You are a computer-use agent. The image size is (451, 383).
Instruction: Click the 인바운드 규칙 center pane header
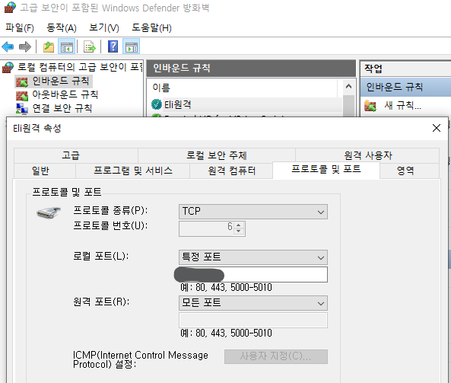pyautogui.click(x=251, y=69)
